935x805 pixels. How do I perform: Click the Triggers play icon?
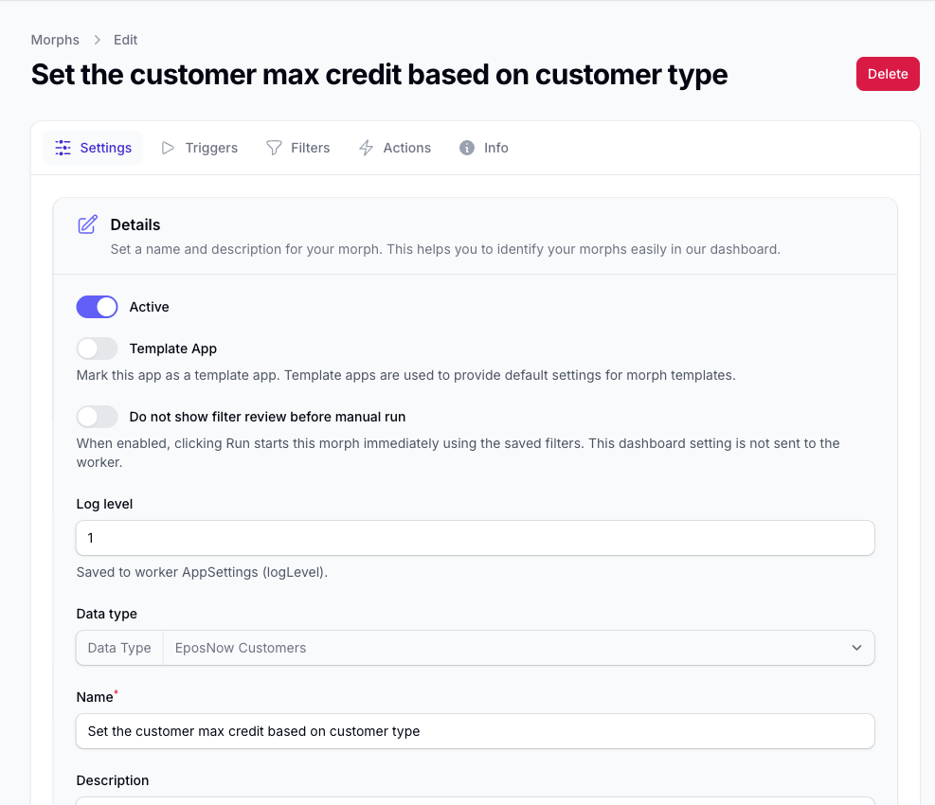[168, 148]
